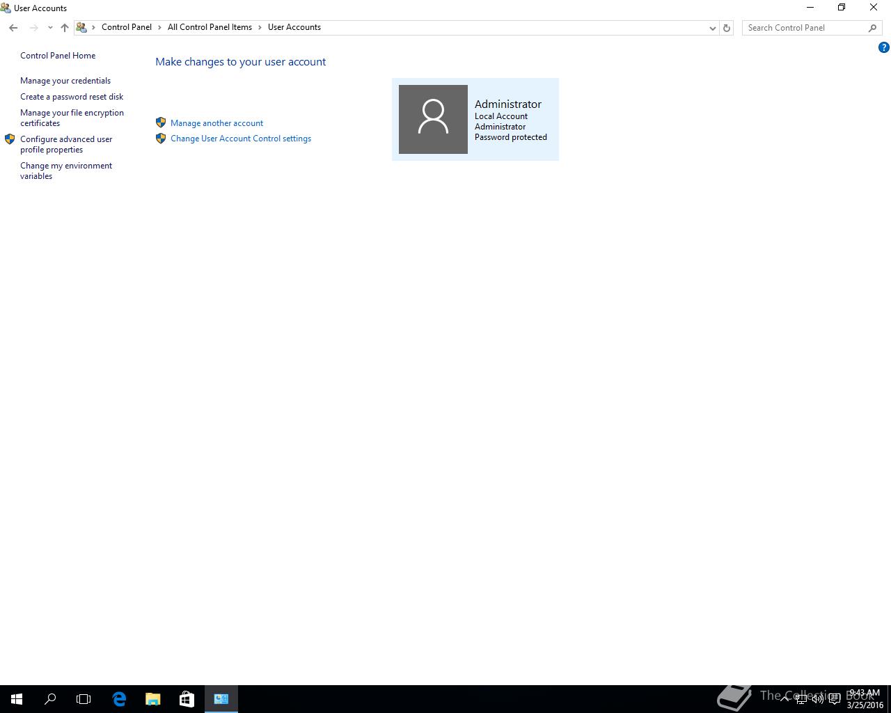Select All Control Panel Items breadcrumb

click(210, 27)
